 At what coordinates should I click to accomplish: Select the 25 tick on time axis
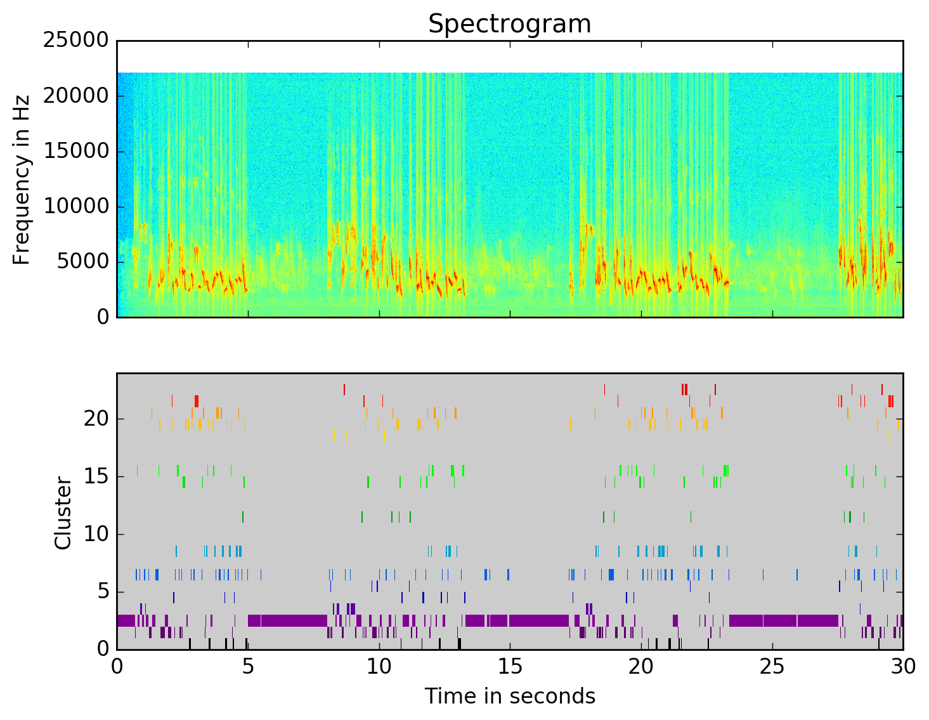[772, 667]
